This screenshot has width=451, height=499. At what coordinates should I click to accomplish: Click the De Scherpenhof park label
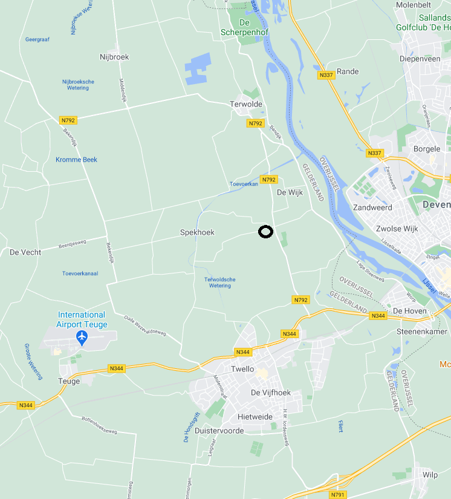point(244,27)
